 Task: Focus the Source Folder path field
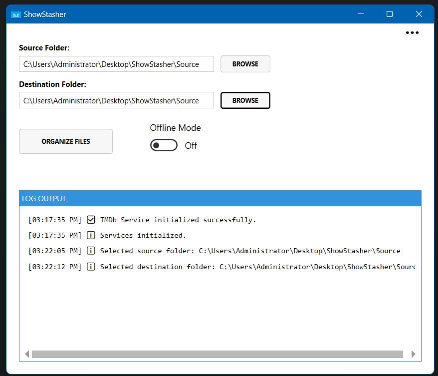coord(116,64)
